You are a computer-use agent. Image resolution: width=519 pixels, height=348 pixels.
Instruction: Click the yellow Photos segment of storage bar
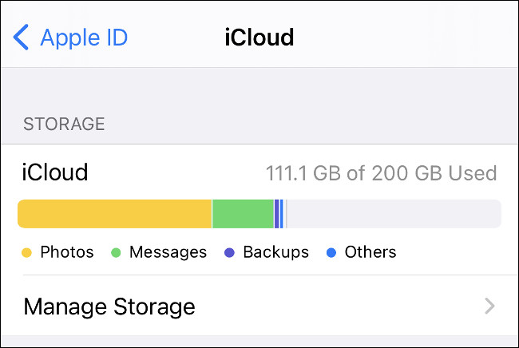point(114,214)
